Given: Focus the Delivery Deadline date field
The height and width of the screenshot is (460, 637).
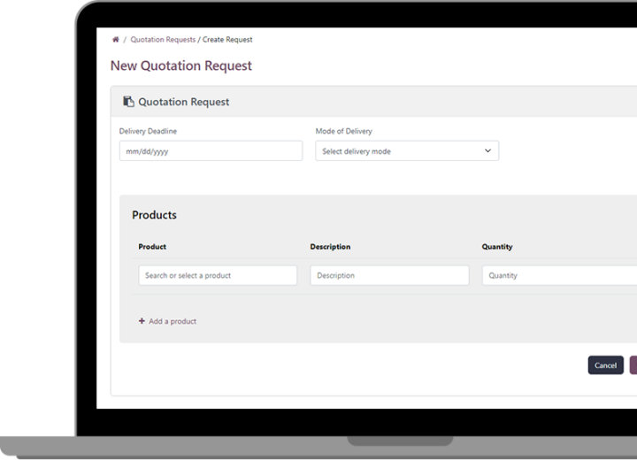Looking at the screenshot, I should (x=211, y=150).
